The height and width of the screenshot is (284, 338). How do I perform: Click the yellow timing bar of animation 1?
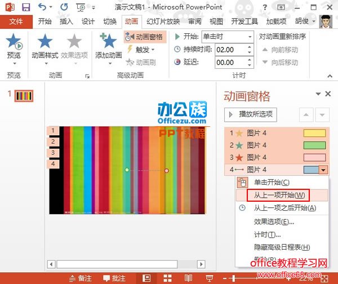pos(314,133)
